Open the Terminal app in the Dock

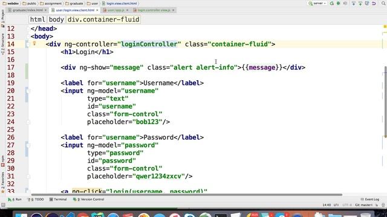pyautogui.click(x=221, y=215)
